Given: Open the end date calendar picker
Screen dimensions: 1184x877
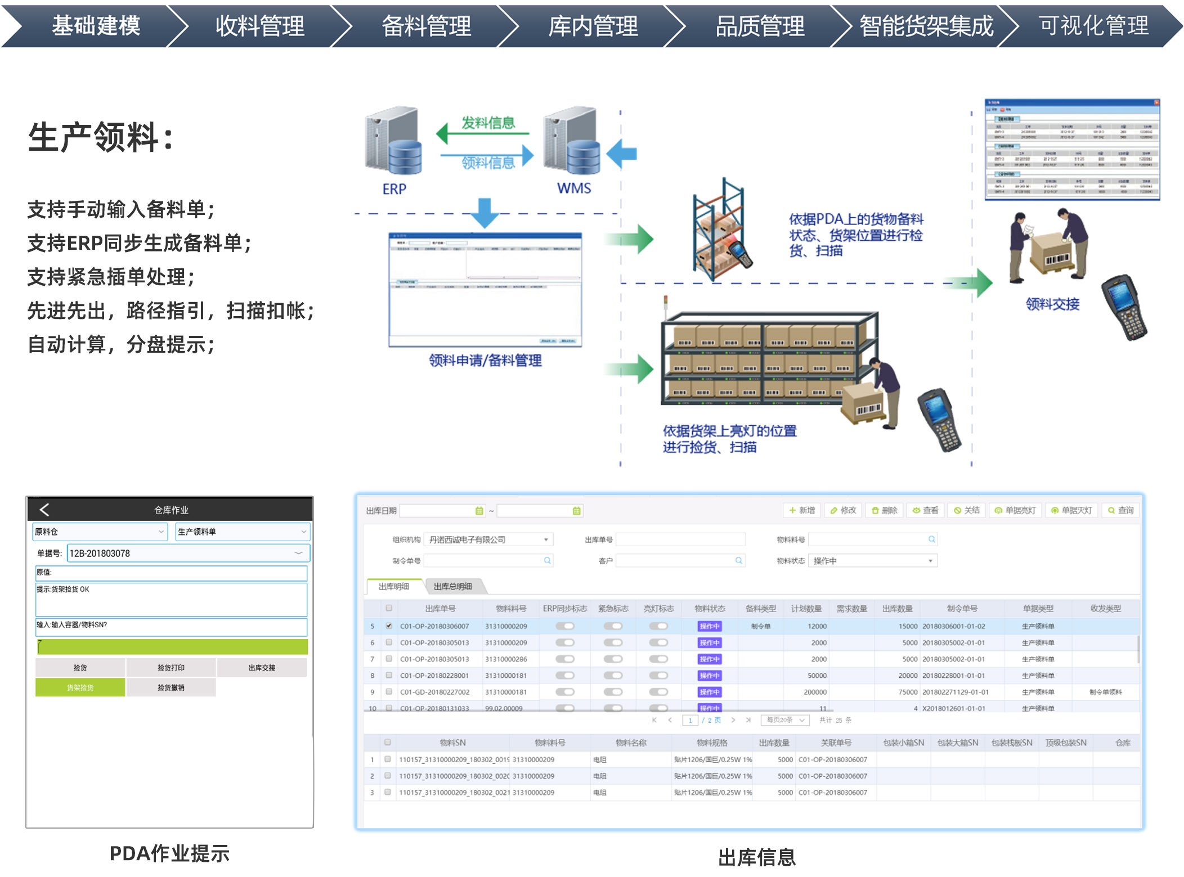Looking at the screenshot, I should (x=576, y=511).
